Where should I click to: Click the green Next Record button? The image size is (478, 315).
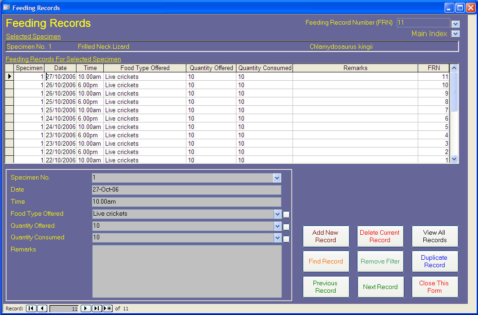(x=380, y=287)
